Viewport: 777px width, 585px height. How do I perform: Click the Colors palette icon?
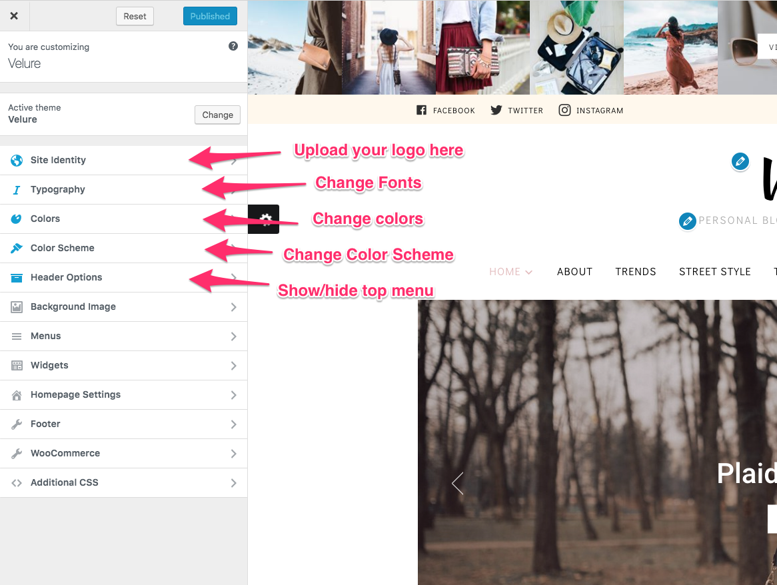click(x=17, y=219)
